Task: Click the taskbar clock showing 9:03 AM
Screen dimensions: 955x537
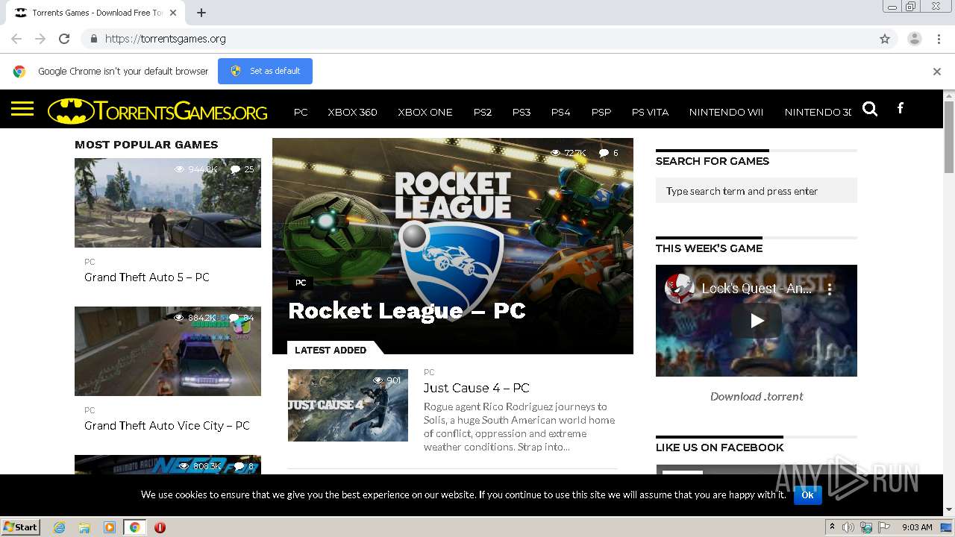Action: click(x=917, y=527)
